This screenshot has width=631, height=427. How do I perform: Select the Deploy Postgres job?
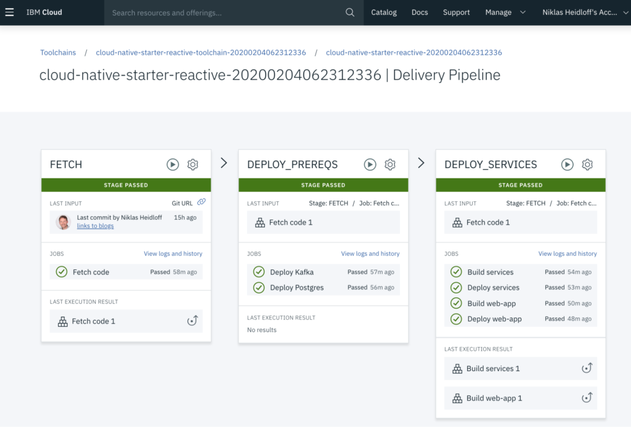[323, 287]
